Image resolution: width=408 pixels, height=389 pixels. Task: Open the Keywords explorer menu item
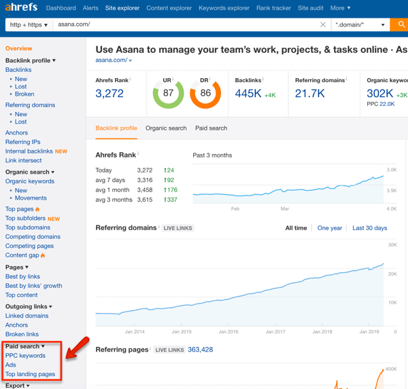224,8
